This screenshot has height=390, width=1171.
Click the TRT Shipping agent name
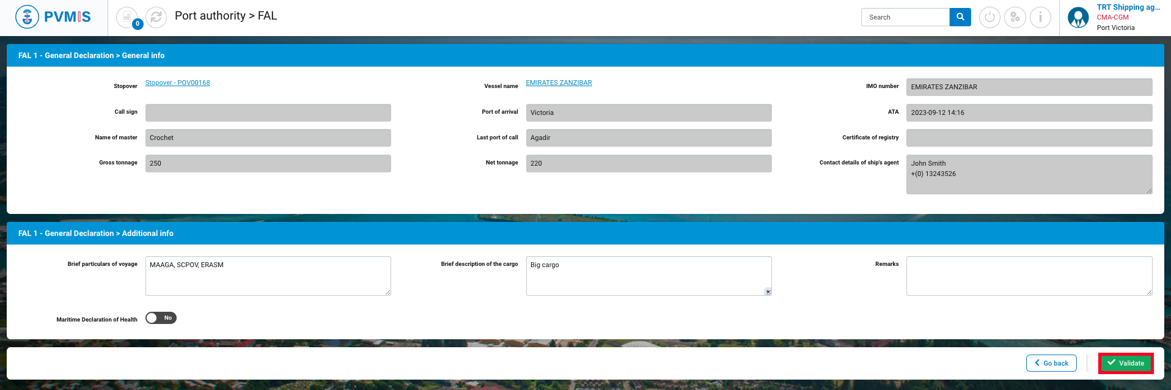coord(1128,7)
